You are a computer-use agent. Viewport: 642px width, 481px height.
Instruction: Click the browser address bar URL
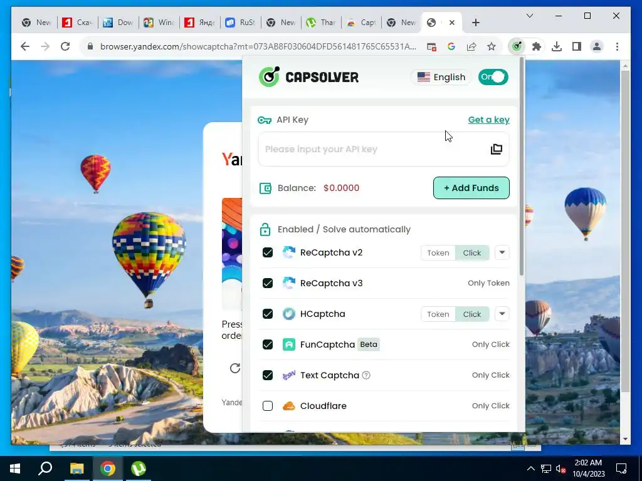(258, 46)
